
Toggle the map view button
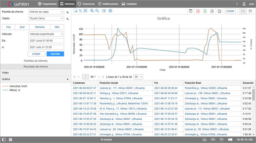(243, 11)
